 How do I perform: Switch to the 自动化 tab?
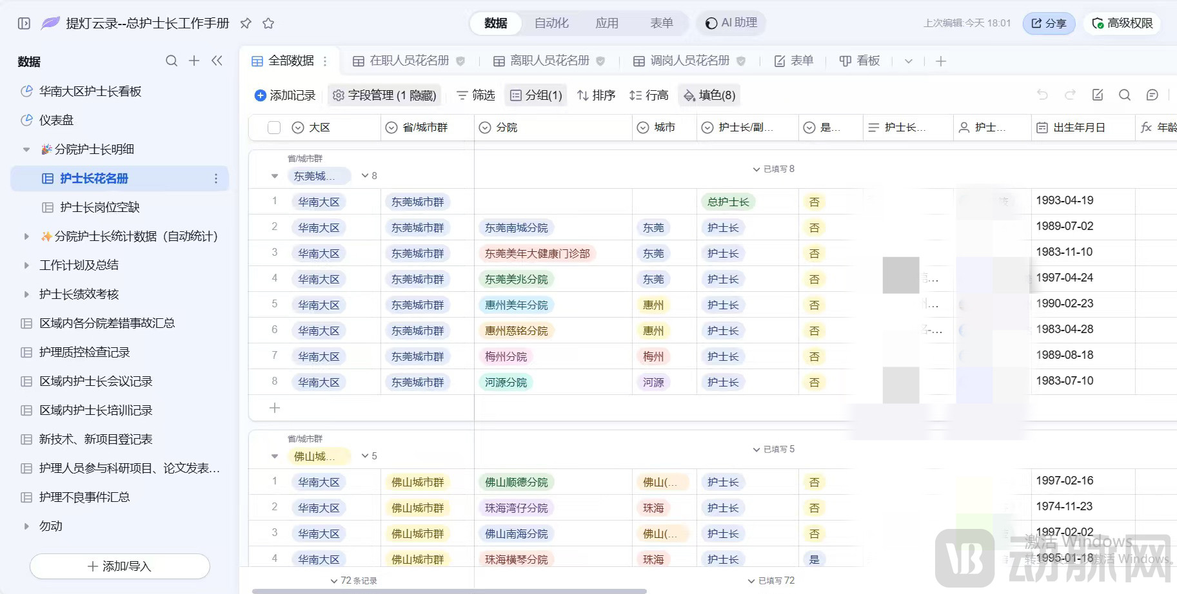click(551, 23)
